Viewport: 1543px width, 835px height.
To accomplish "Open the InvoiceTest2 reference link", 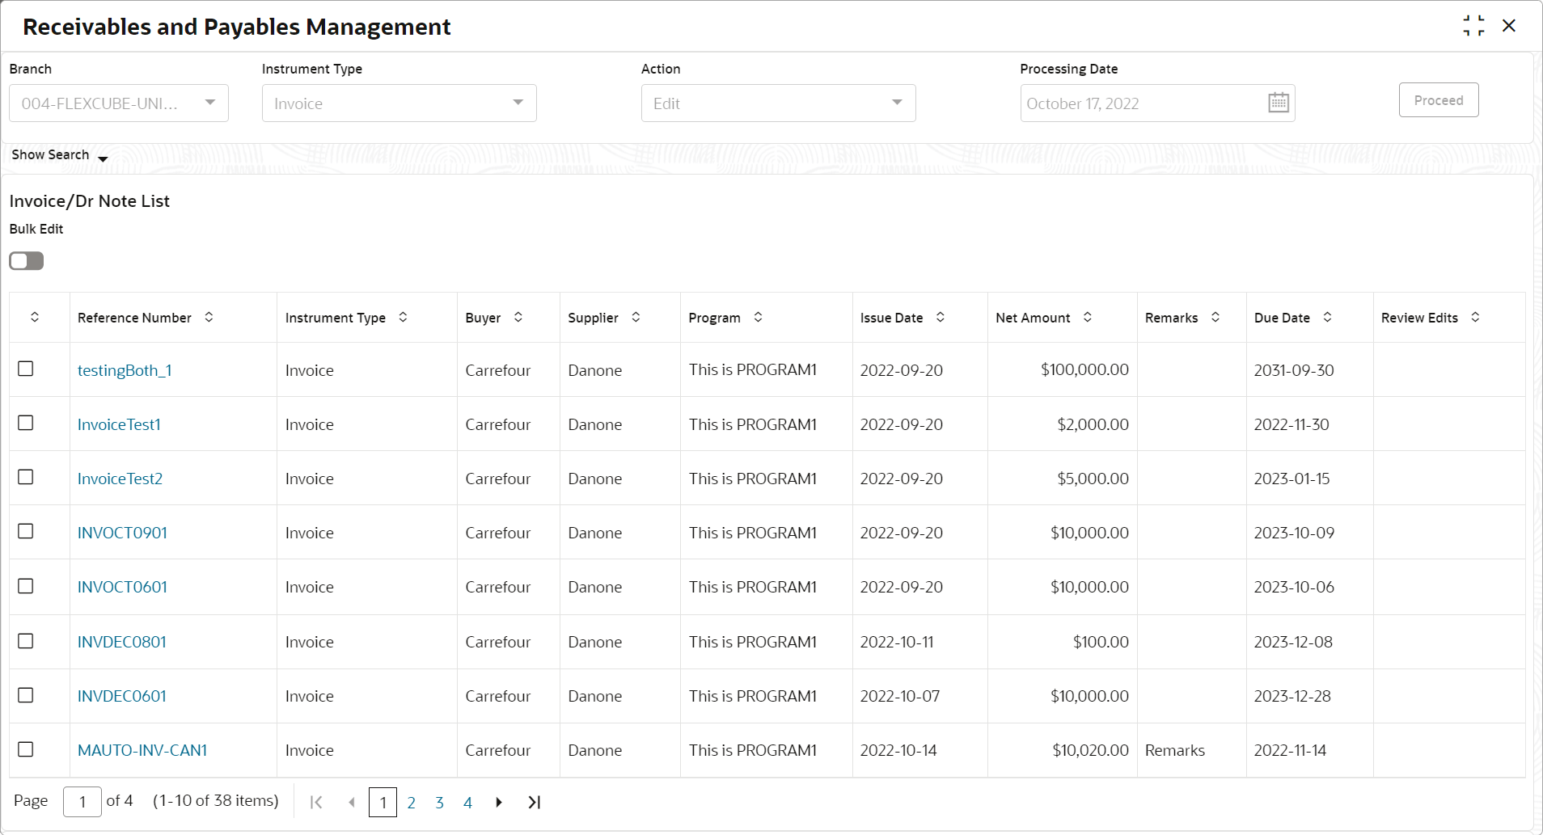I will (120, 479).
